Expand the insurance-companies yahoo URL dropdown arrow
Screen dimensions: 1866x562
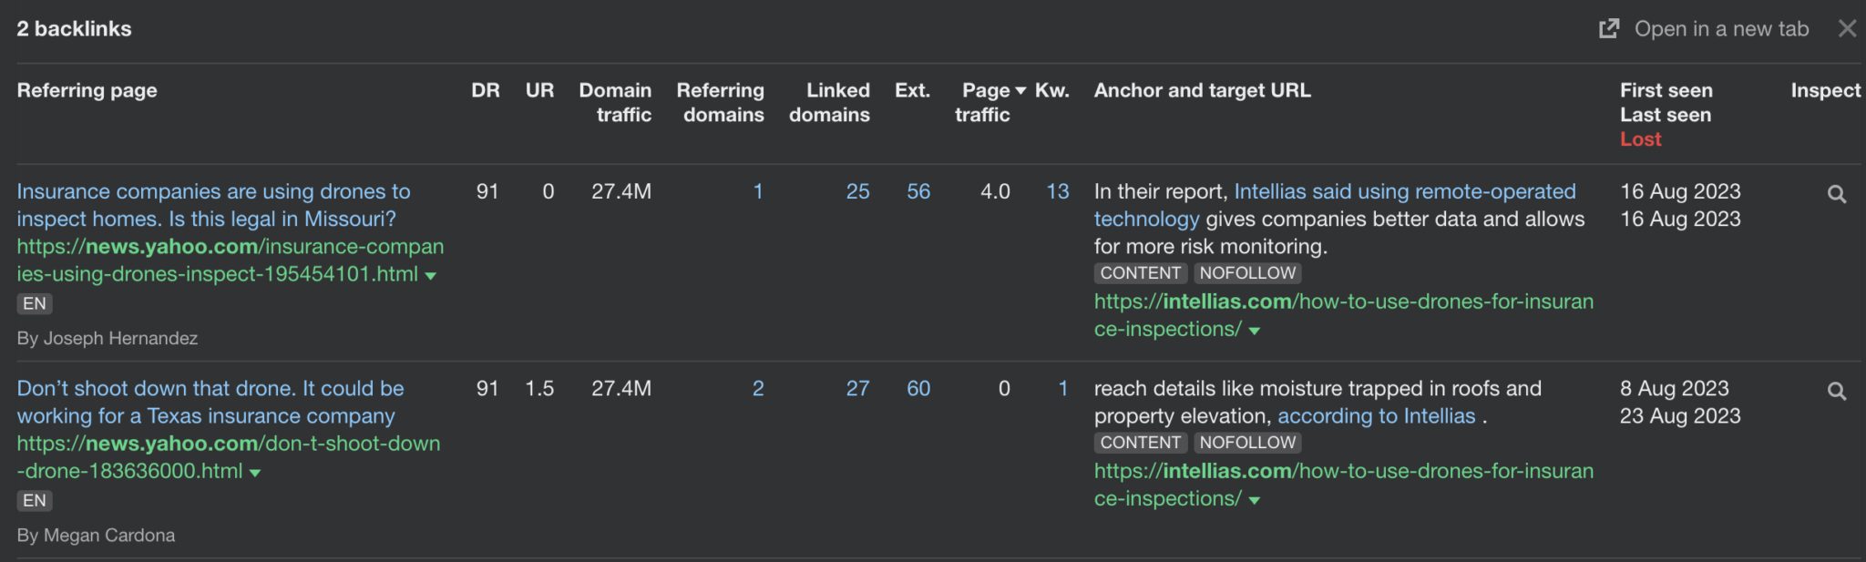[x=431, y=276]
